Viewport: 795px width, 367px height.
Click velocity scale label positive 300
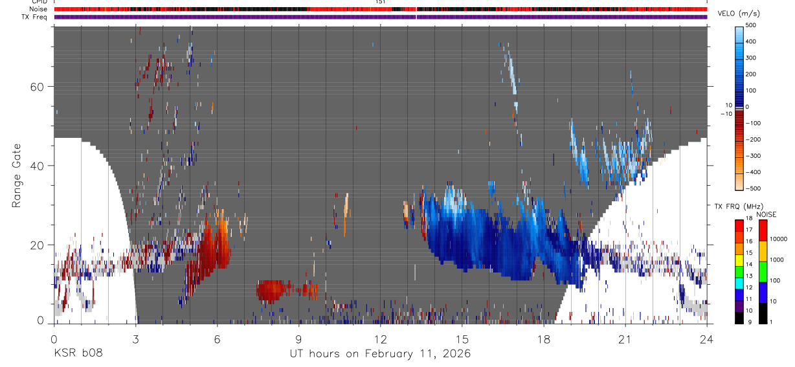[751, 58]
